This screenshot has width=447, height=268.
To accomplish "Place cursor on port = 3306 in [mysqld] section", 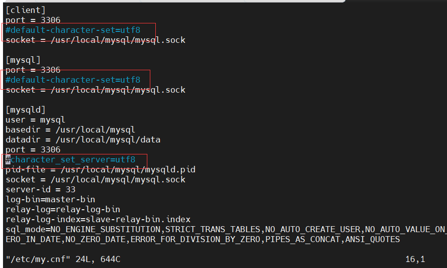I will pos(33,150).
